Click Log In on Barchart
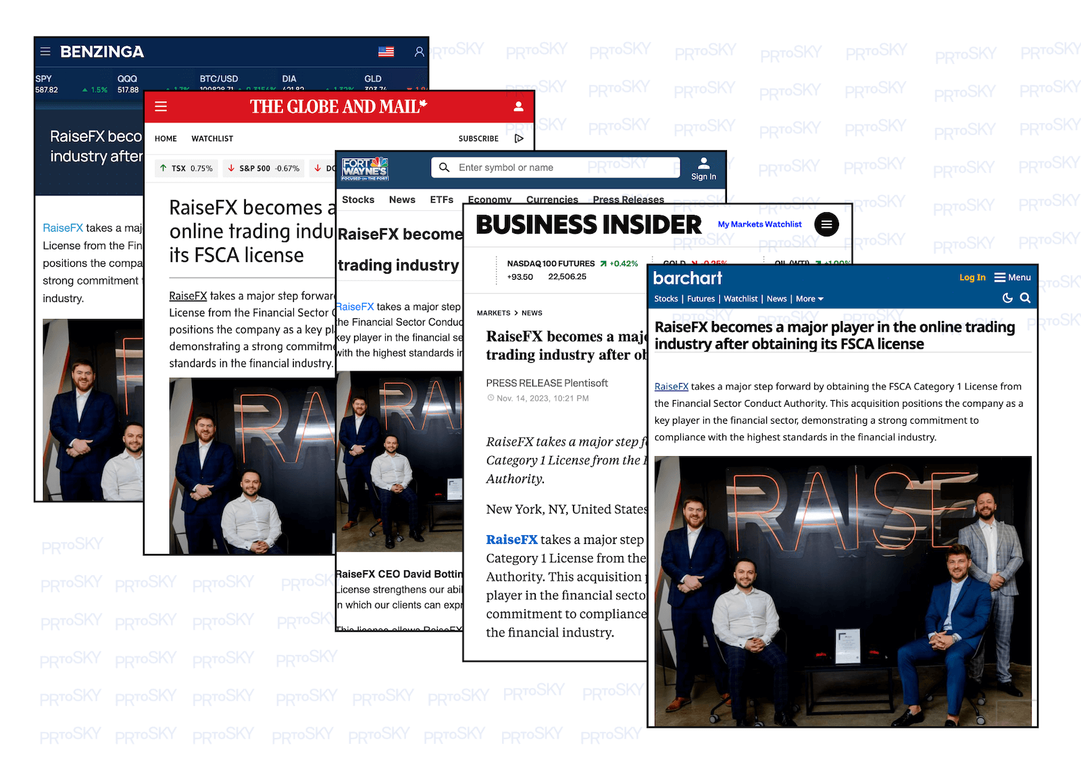Screen dimensions: 1081x771 click(972, 277)
